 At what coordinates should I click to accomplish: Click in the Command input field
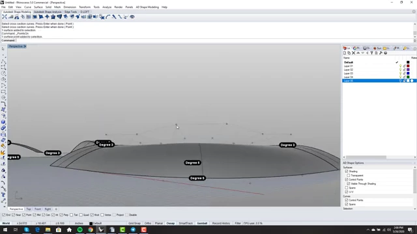214,40
